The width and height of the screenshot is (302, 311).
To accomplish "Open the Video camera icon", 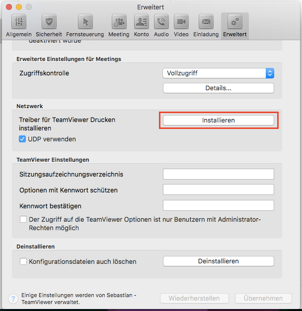I will 181,22.
